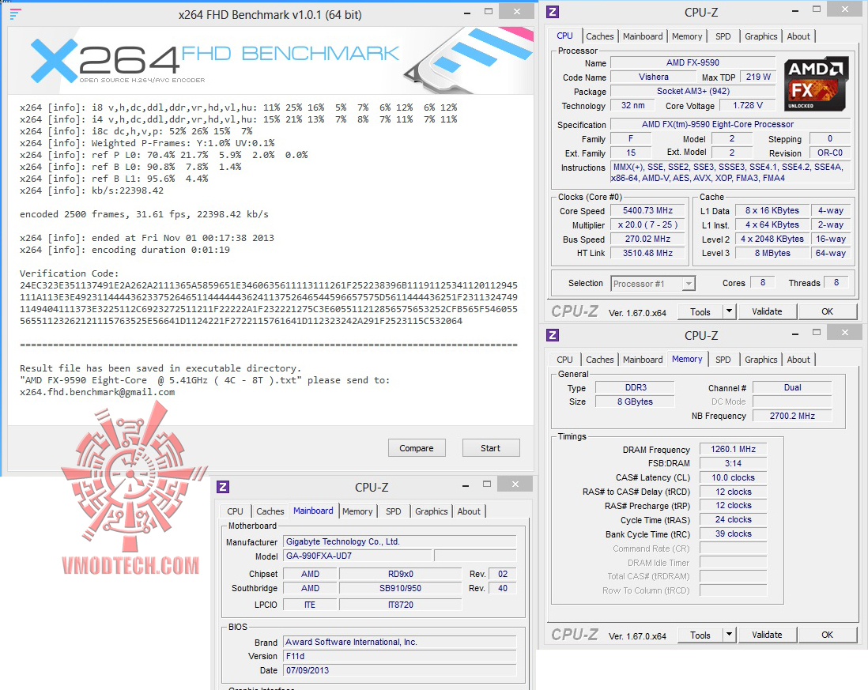The width and height of the screenshot is (868, 690).
Task: Click the AMD FX-9590 processor name field
Action: [x=693, y=62]
